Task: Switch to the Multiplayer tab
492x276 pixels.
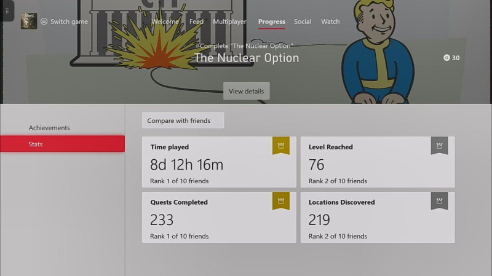Action: 229,22
